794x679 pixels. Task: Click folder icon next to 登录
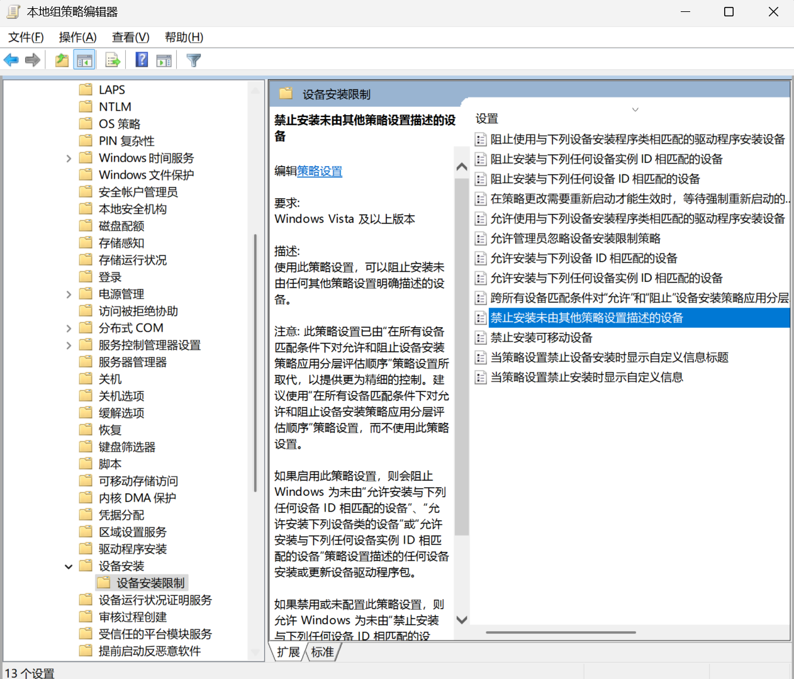pos(86,276)
